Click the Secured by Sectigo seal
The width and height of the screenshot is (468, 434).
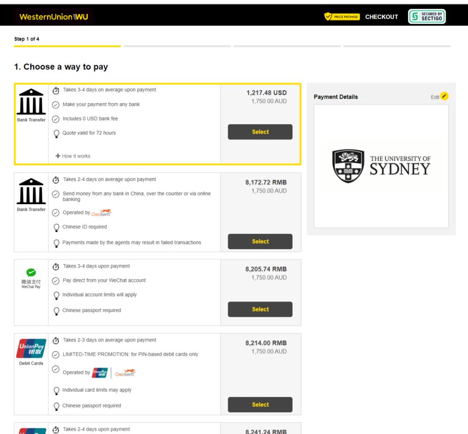(427, 16)
